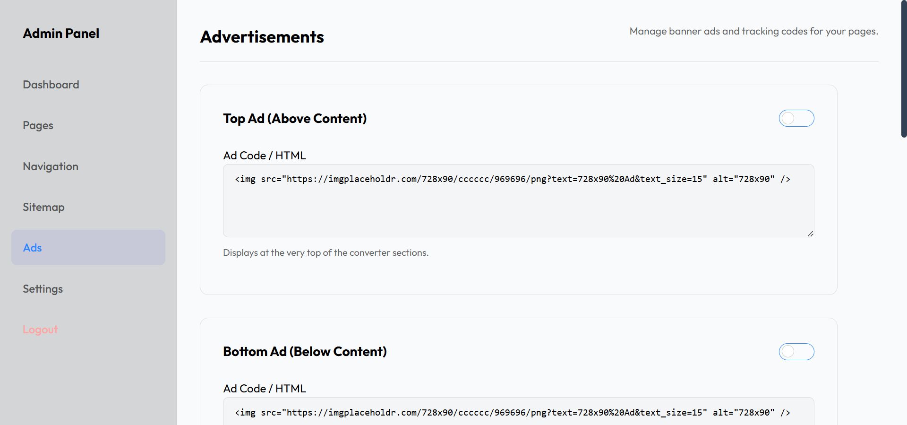Click the Bottom Ad (Below Content) heading

tap(305, 352)
